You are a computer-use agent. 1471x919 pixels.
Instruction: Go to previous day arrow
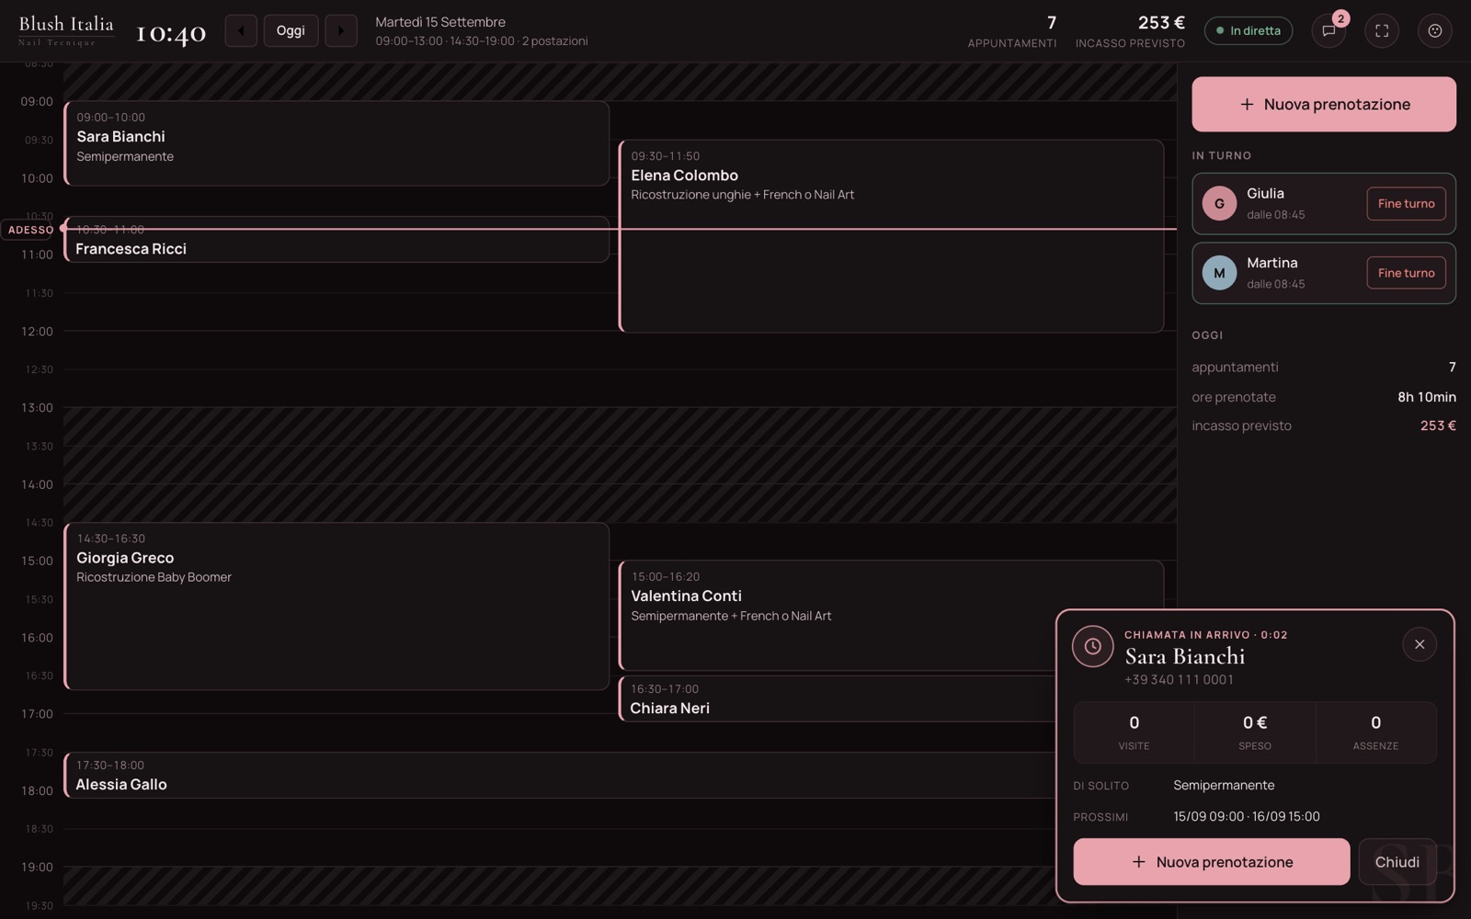coord(241,30)
